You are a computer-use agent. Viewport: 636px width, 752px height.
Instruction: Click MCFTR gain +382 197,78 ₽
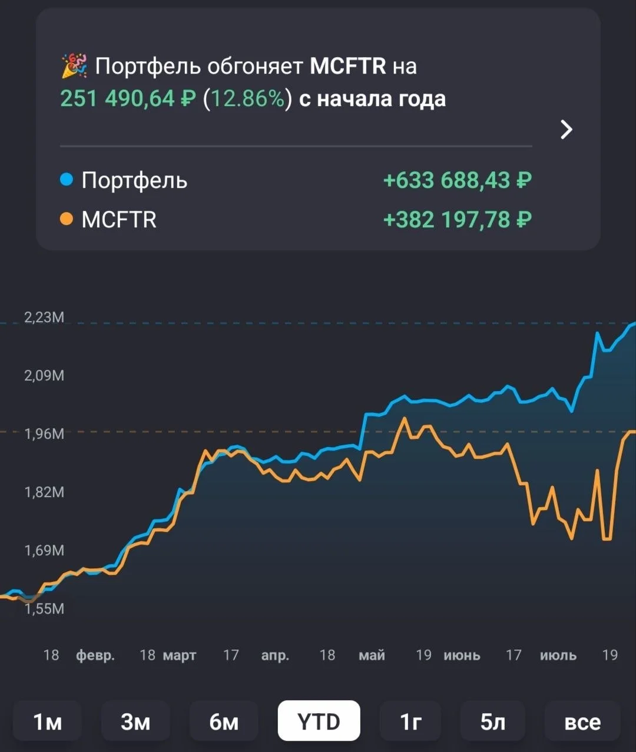458,220
